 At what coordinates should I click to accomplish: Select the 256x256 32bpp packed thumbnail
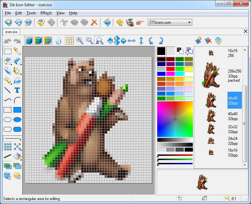[x=209, y=76]
